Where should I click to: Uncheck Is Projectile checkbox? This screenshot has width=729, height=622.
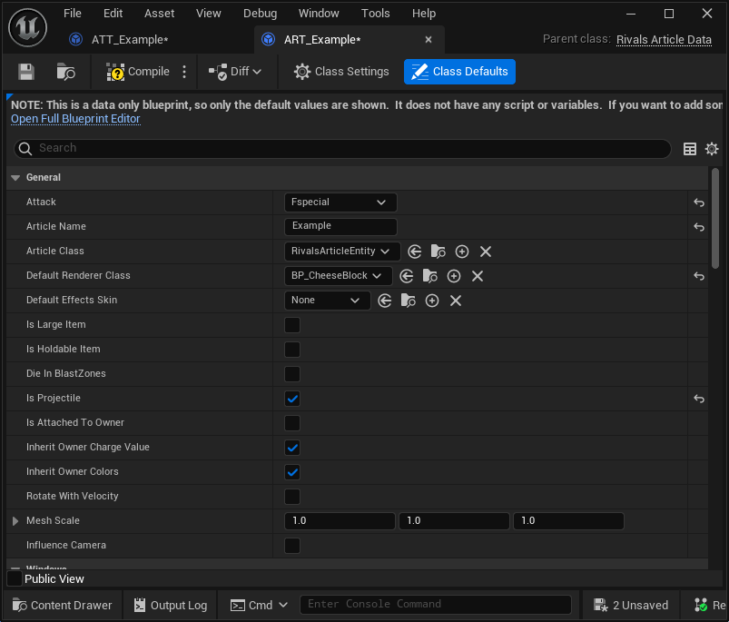(292, 399)
